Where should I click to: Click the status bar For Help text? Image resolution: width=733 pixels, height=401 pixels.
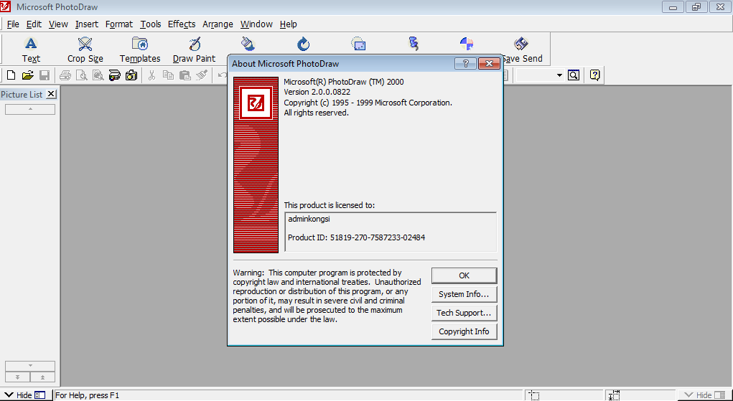87,395
